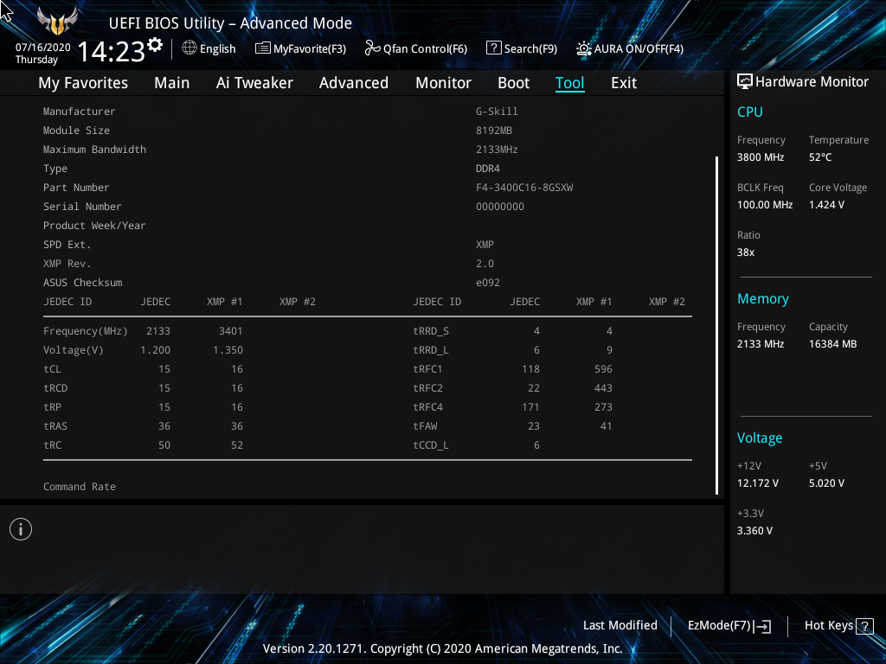Click the +12V reading 12.172 V

(x=758, y=483)
